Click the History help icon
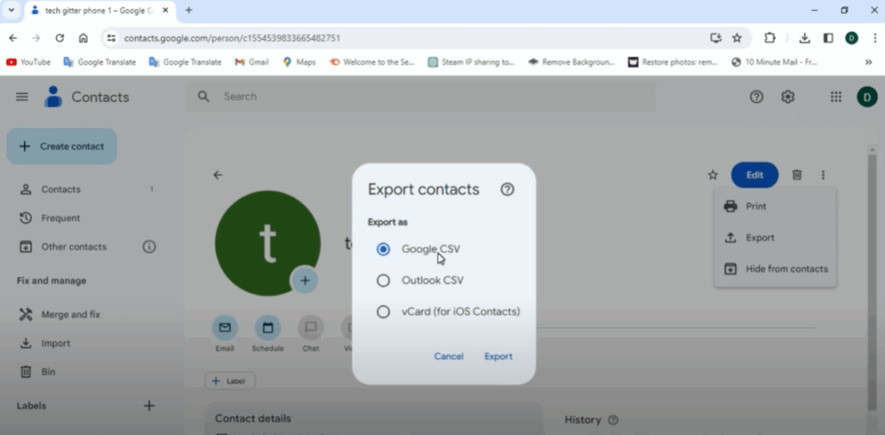 click(x=613, y=419)
